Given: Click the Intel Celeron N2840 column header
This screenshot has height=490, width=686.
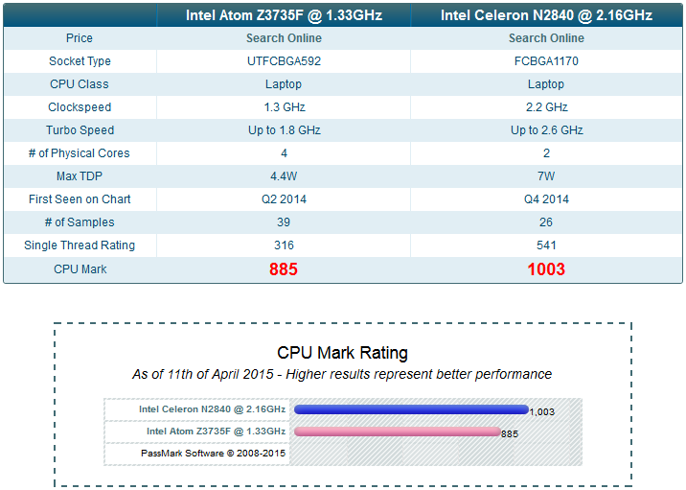Looking at the screenshot, I should 546,15.
